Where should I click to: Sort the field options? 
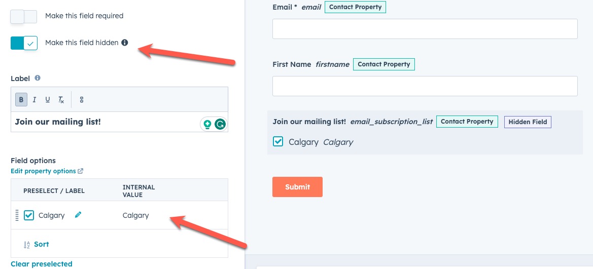point(37,245)
